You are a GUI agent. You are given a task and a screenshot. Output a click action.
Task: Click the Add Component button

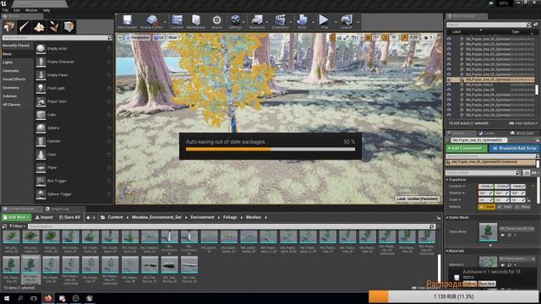coord(467,149)
